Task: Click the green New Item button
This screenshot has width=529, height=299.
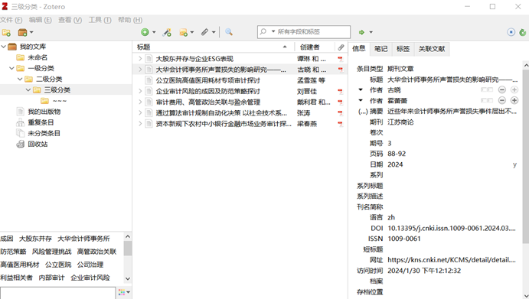Action: [145, 32]
